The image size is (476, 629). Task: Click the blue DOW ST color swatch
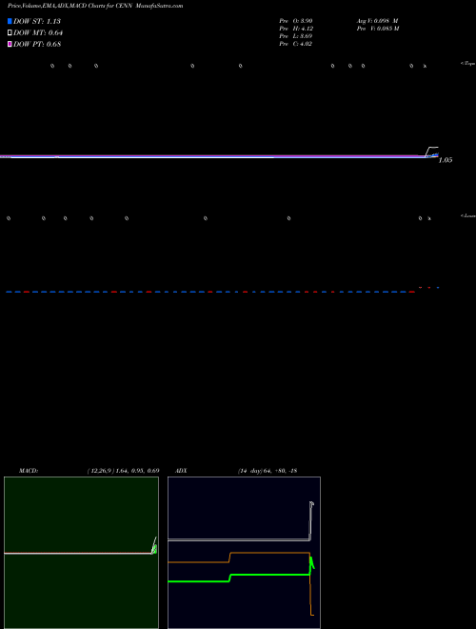pyautogui.click(x=10, y=21)
